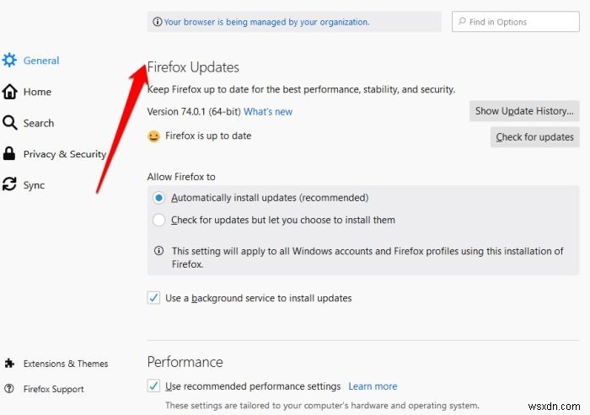Click magnifier icon in Find in Options
590x415 pixels.
[462, 21]
